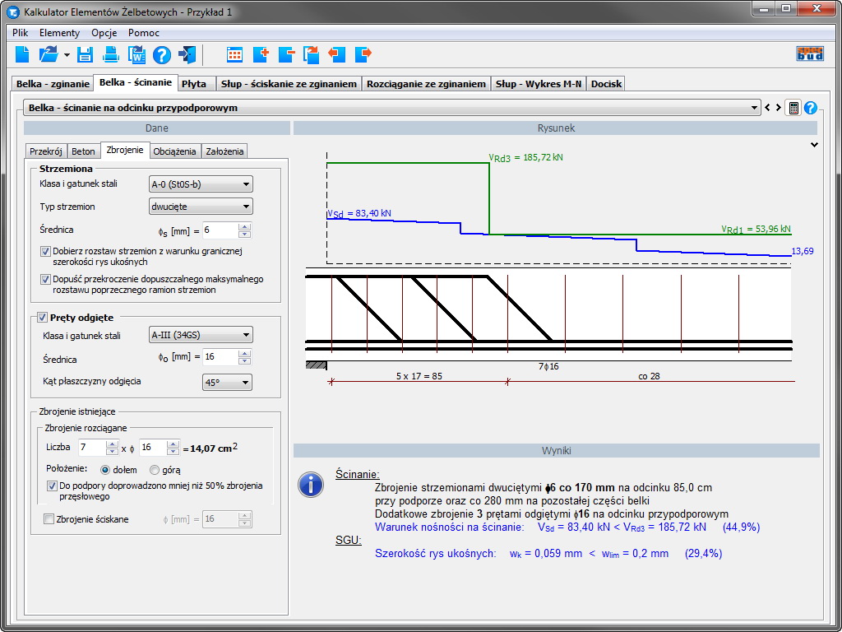Click the calculator icon beside the calculation selector

(793, 108)
